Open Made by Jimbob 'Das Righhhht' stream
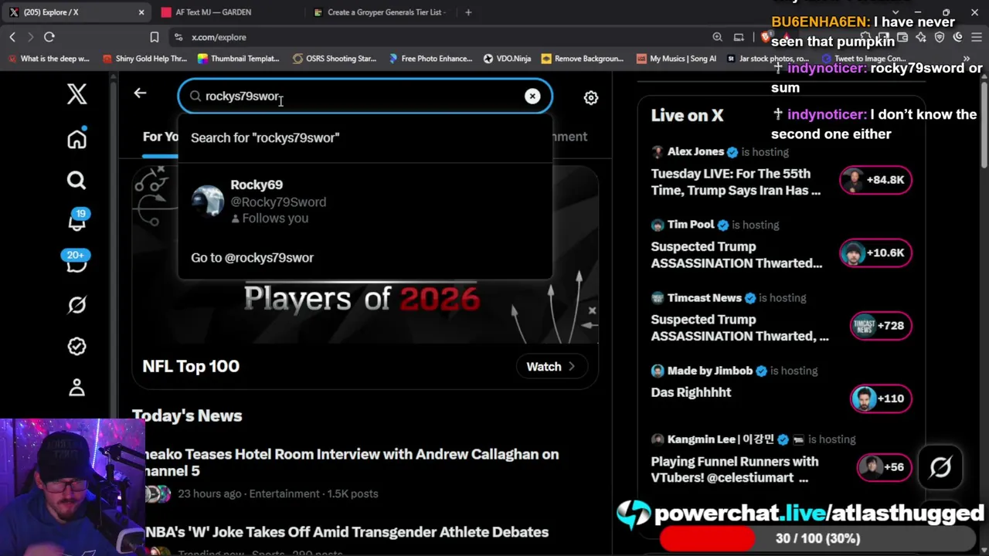 [x=691, y=392]
